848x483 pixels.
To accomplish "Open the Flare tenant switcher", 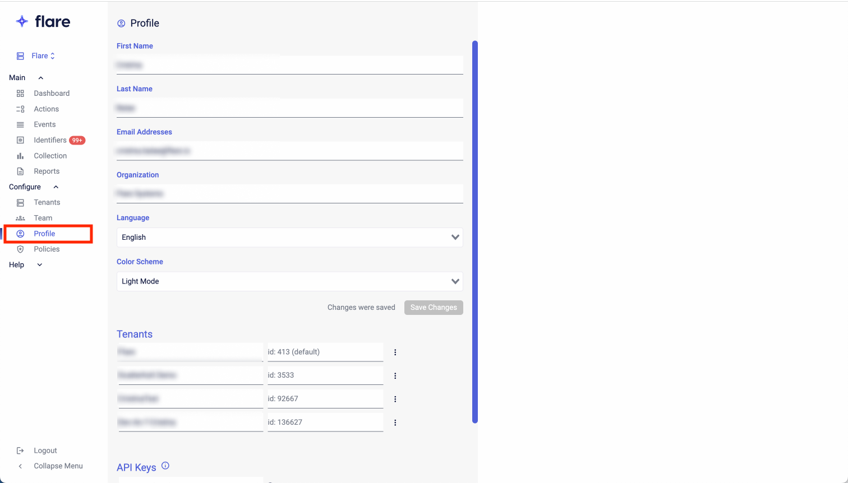I will click(x=43, y=56).
